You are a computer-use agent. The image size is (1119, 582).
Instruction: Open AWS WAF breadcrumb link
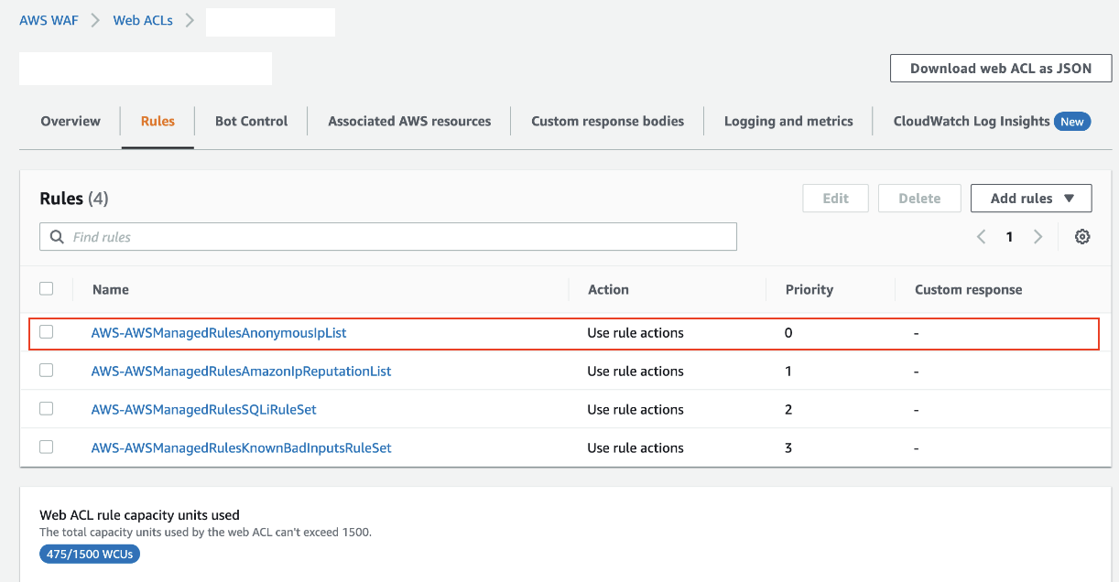coord(49,20)
